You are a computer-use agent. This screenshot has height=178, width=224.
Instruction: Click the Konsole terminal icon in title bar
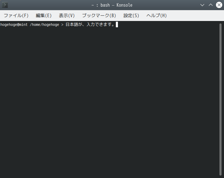(5, 5)
